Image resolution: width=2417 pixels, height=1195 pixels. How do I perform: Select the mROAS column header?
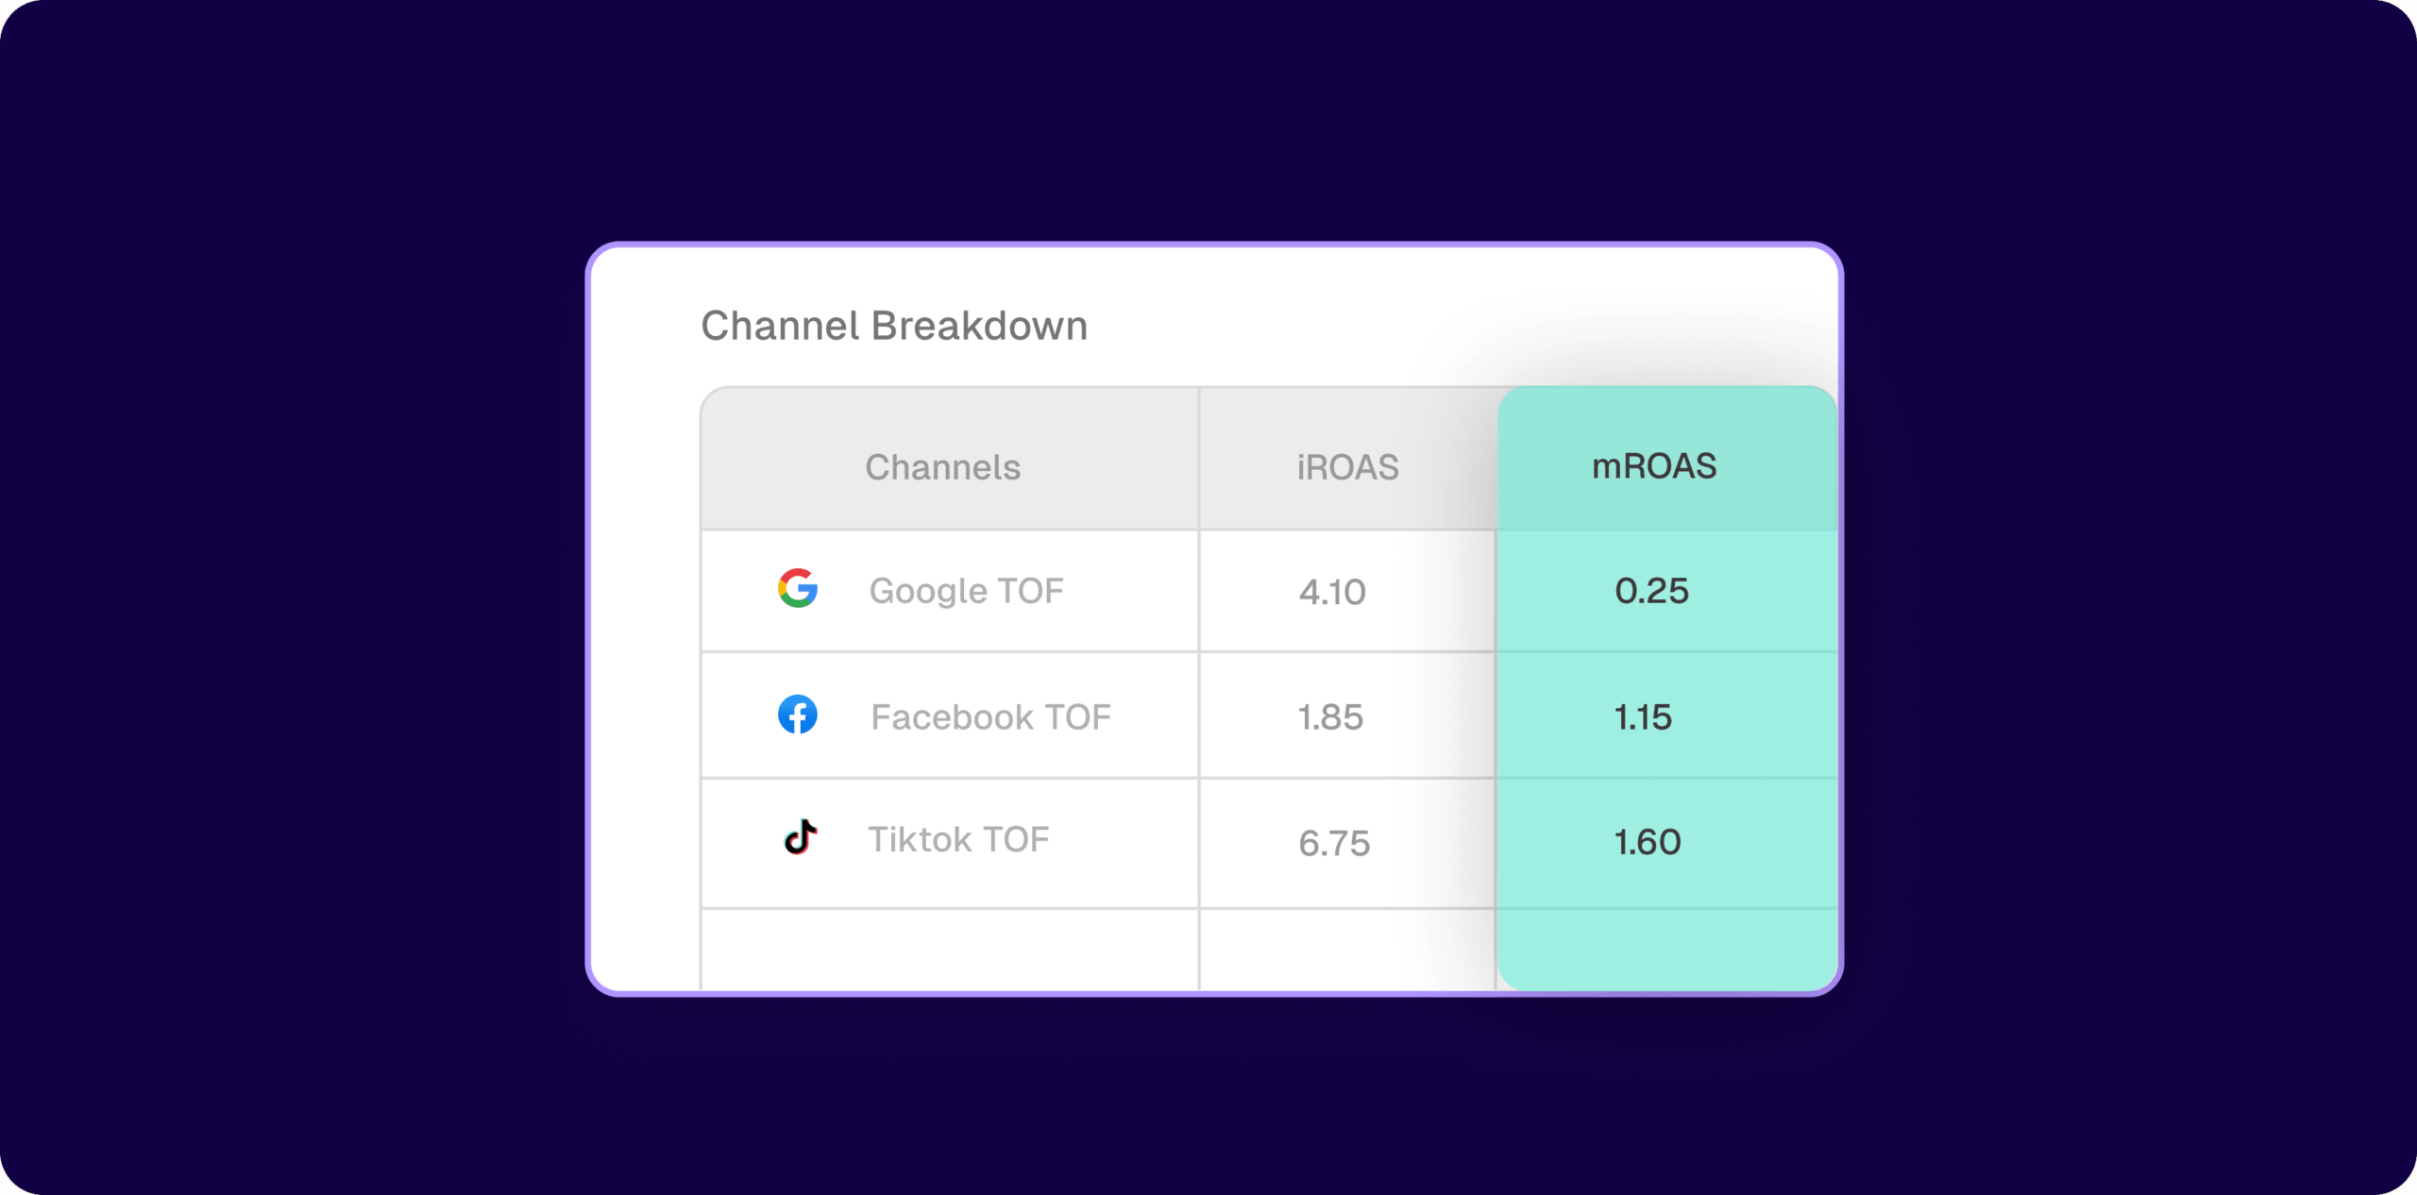(1654, 466)
